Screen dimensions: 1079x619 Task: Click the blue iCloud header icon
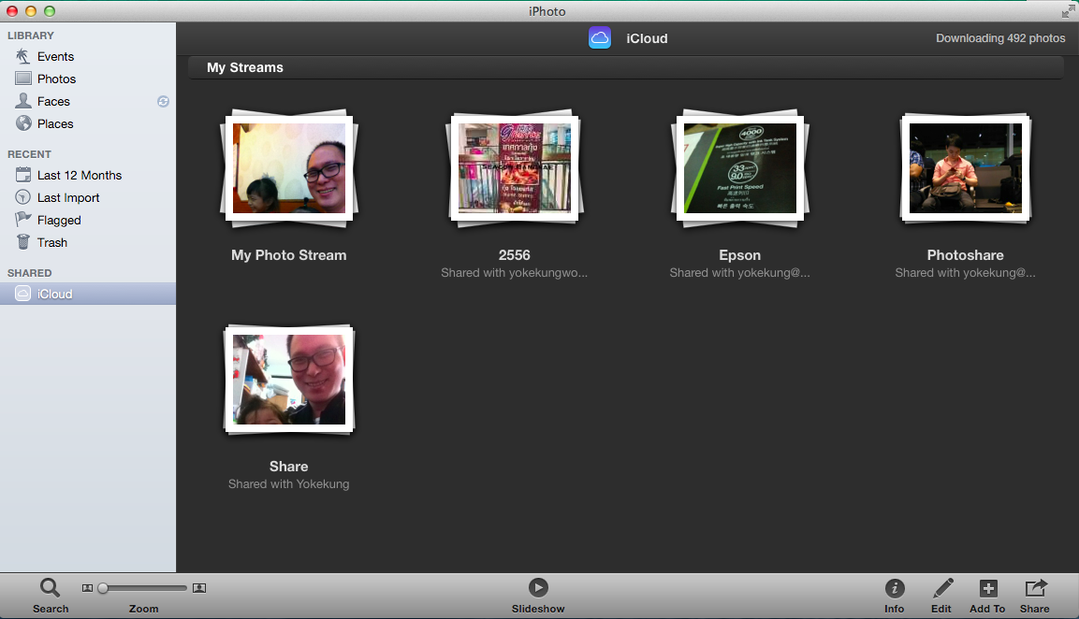pyautogui.click(x=599, y=37)
